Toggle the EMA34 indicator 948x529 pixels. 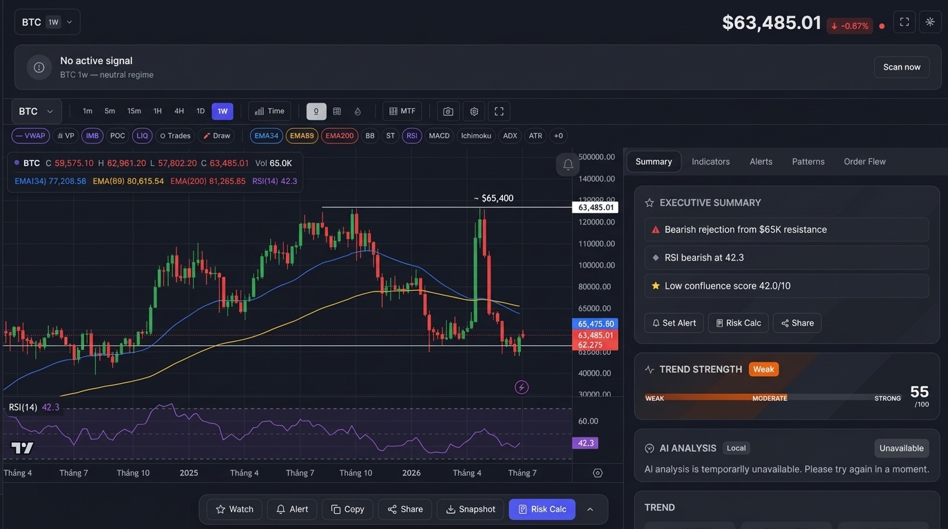(267, 136)
